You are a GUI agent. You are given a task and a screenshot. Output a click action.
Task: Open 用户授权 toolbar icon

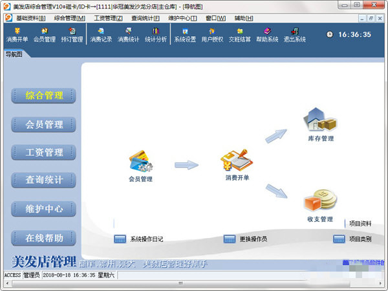(x=212, y=35)
